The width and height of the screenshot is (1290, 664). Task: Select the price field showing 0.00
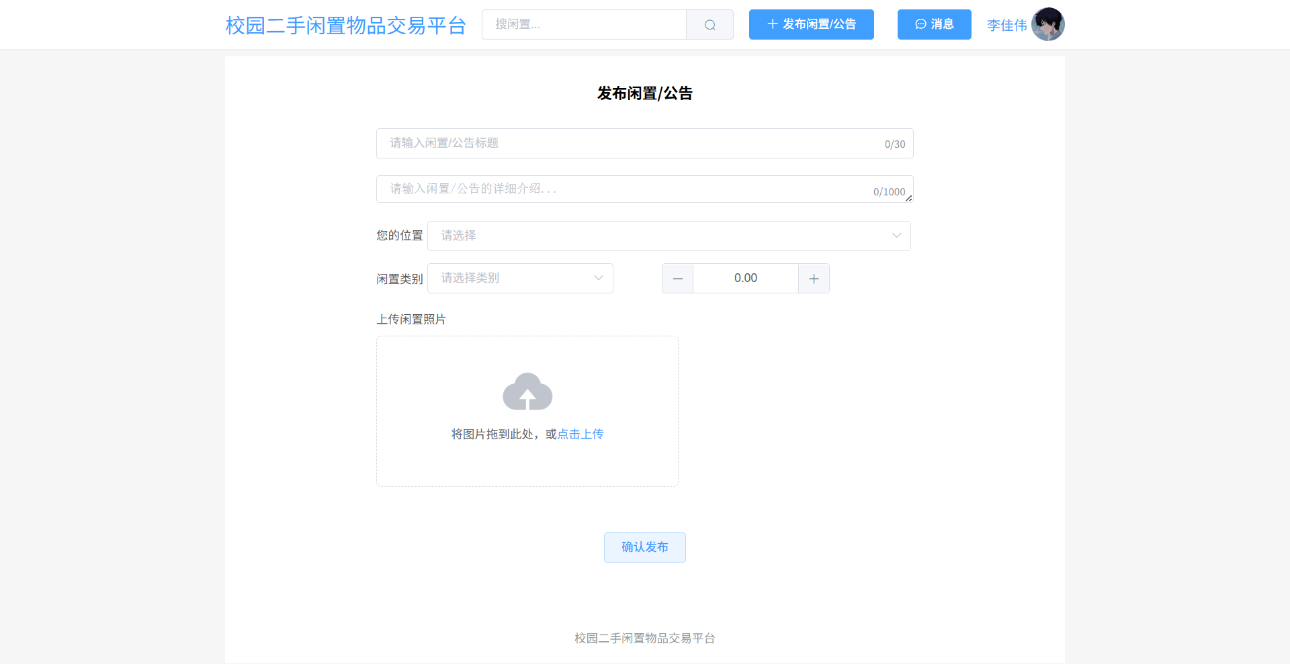(x=745, y=279)
